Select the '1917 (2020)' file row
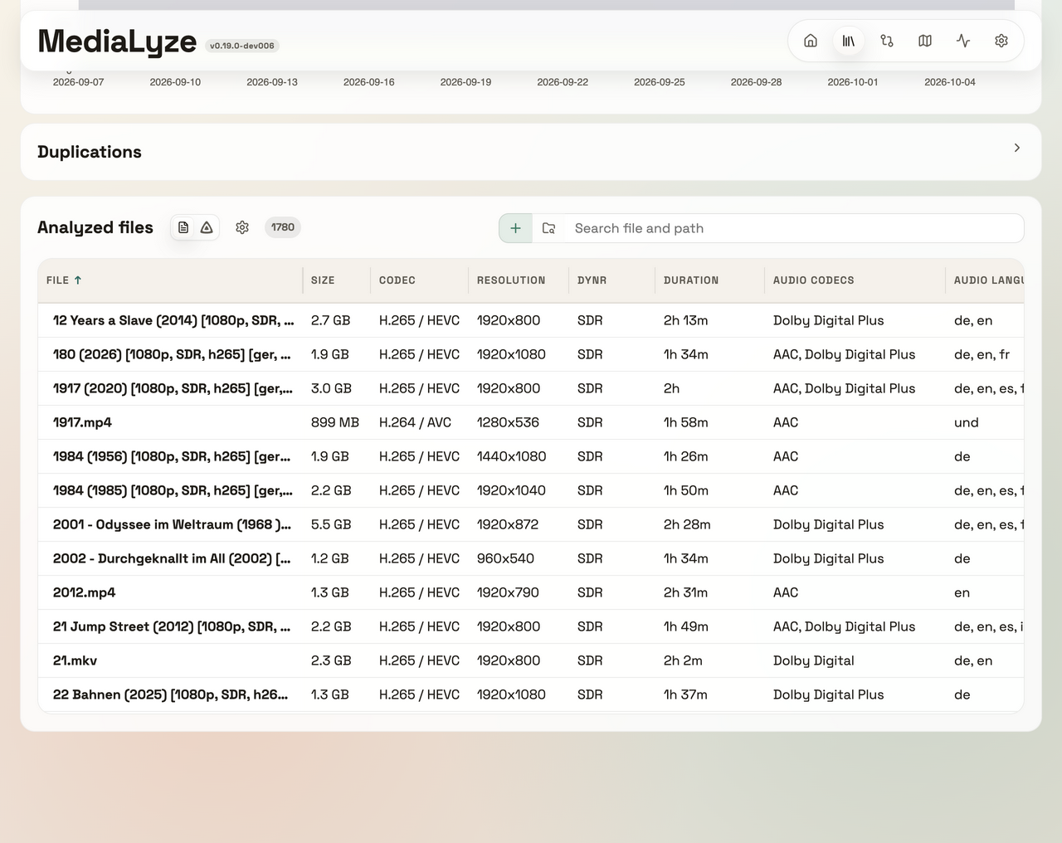Viewport: 1062px width, 843px height. tap(531, 388)
